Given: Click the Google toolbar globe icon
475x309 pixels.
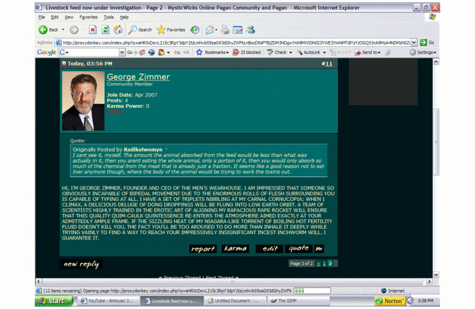Looking at the screenshot, I should click(151, 52).
